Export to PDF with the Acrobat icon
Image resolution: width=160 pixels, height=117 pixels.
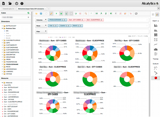(x=120, y=14)
